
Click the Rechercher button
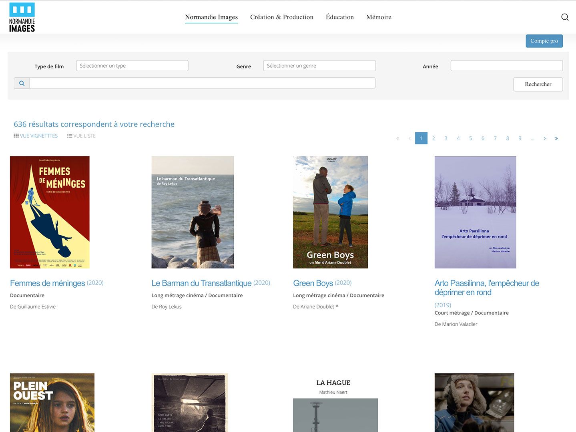[x=538, y=84]
